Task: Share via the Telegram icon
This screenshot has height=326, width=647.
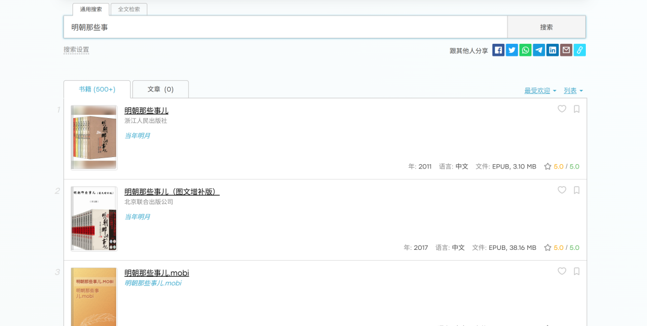Action: [539, 50]
